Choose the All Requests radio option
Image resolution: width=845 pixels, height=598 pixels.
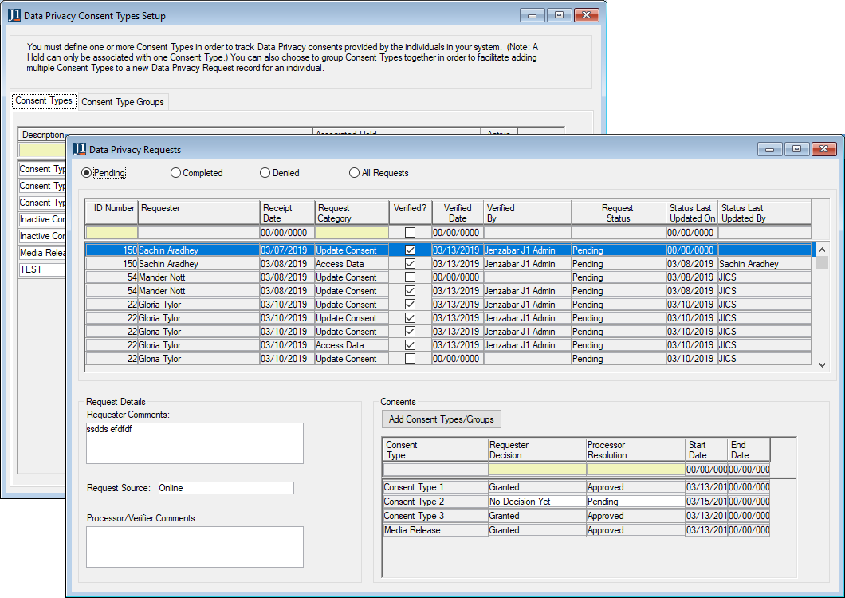click(x=355, y=173)
